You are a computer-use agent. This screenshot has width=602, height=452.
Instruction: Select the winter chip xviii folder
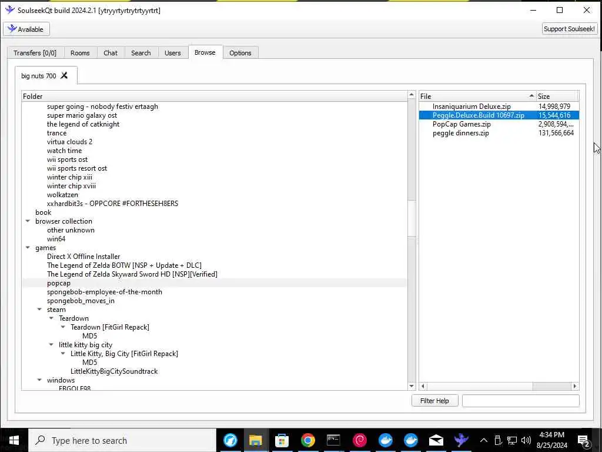coord(71,186)
